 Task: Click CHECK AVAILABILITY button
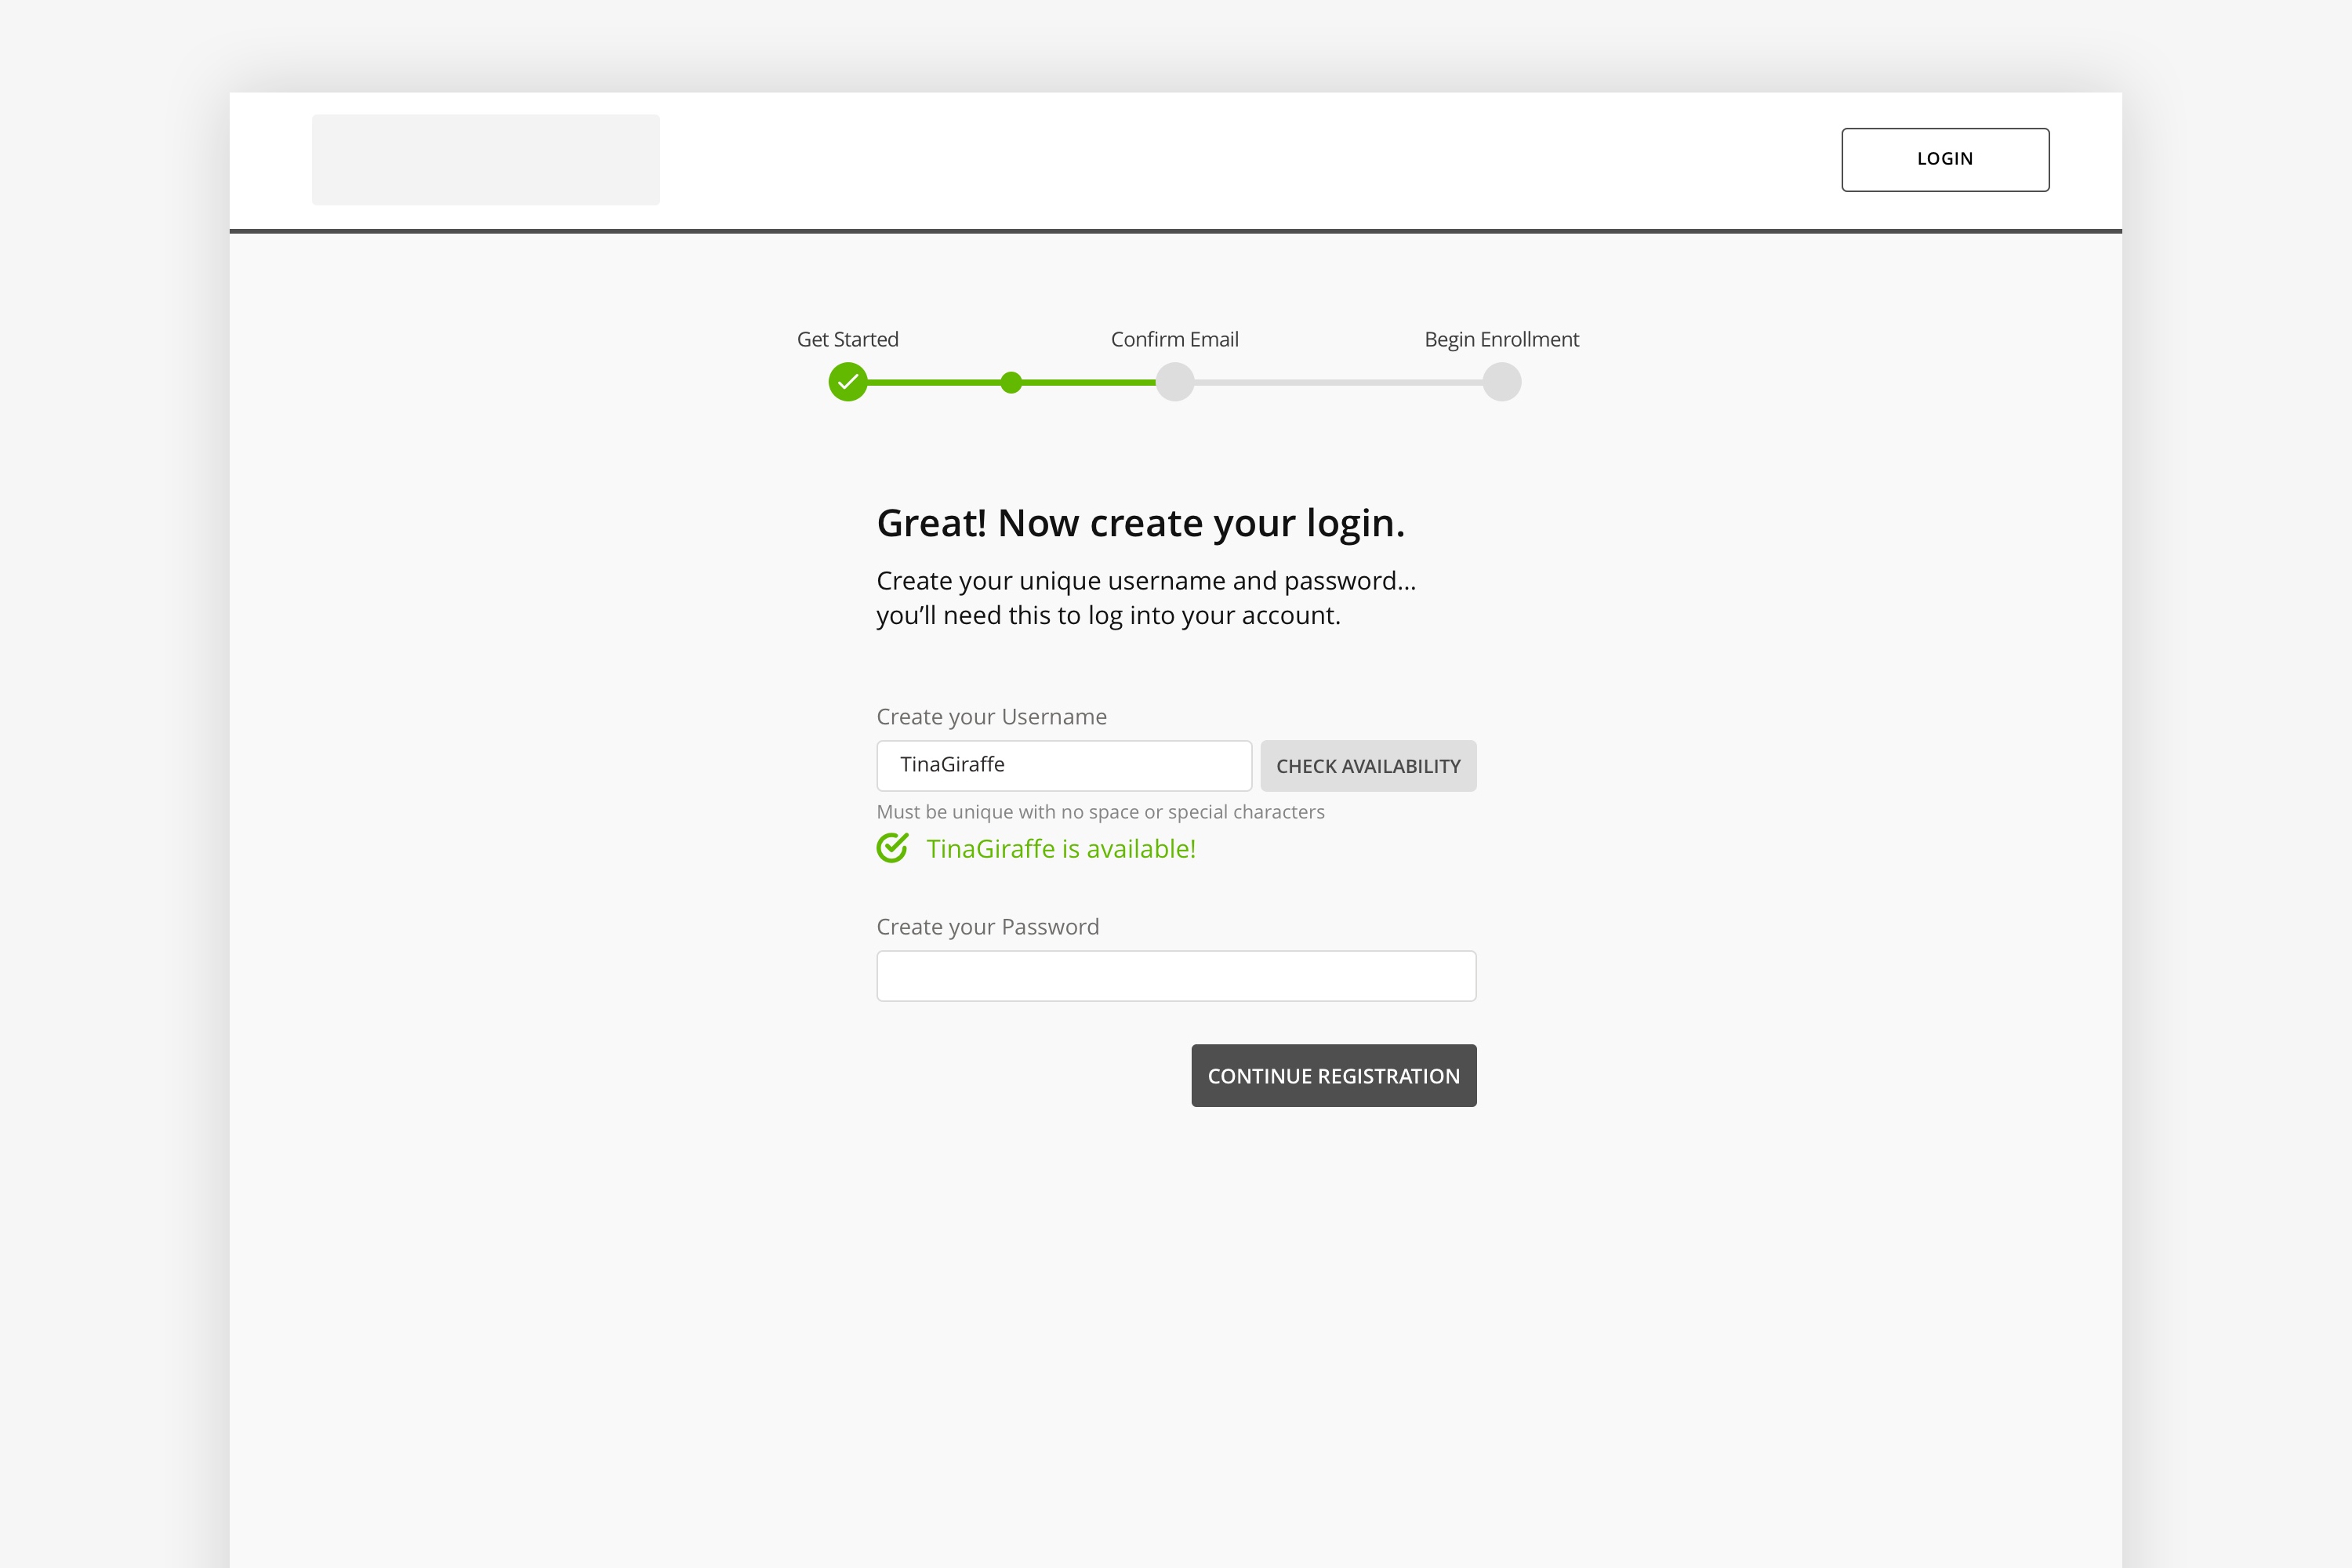click(1368, 766)
